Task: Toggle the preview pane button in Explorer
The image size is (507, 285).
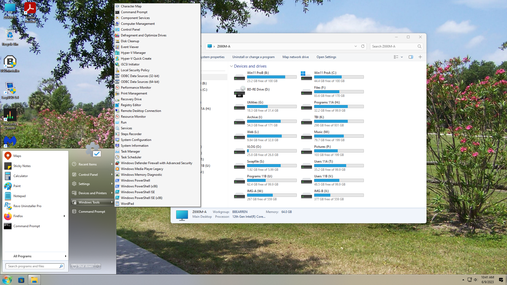Action: pos(411,57)
